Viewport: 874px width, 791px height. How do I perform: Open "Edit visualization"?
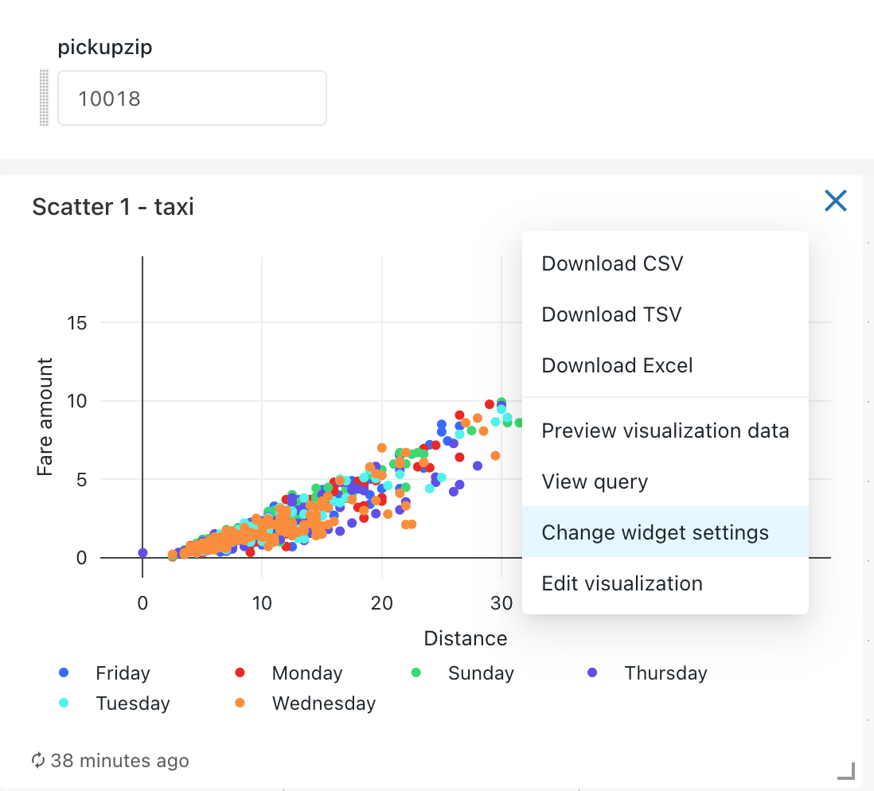(622, 583)
